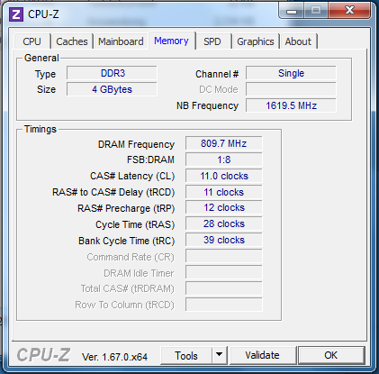Click the tRP value 12 clocks

pyautogui.click(x=224, y=207)
